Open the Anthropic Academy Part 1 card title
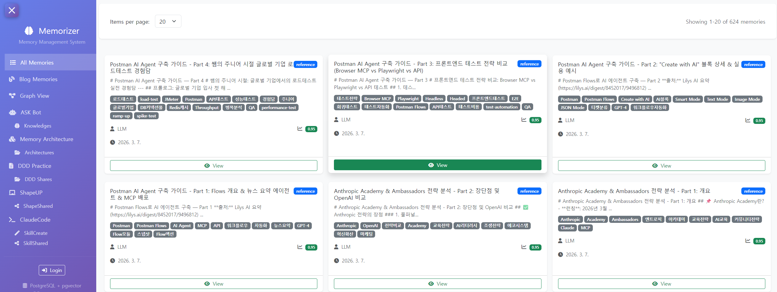Viewport: 777px width, 292px height. click(634, 191)
